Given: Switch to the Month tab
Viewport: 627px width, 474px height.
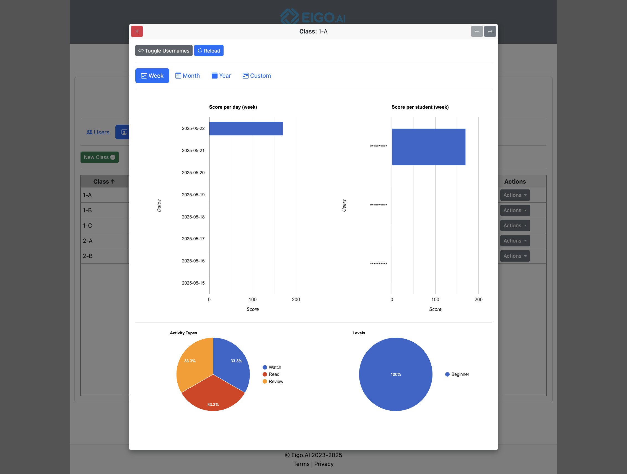Looking at the screenshot, I should (187, 76).
